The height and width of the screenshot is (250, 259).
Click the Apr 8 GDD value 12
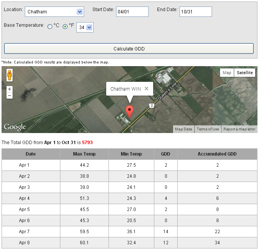(x=166, y=243)
